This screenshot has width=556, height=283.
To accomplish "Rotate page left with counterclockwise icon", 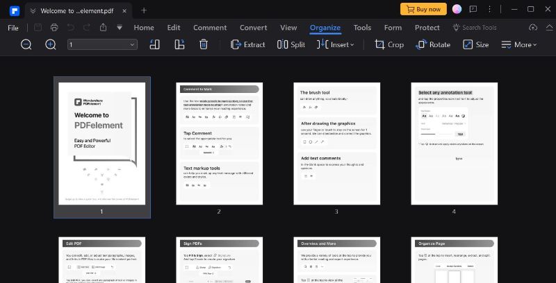I will [154, 44].
